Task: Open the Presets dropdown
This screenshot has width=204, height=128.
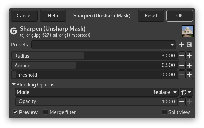Action: click(104, 45)
